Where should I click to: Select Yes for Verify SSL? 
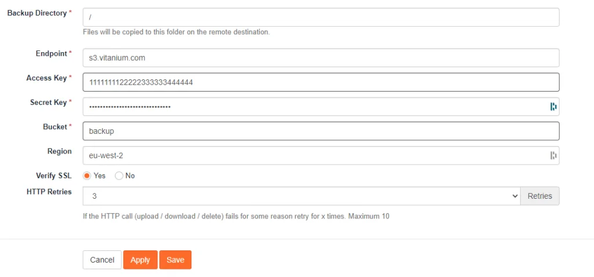88,176
